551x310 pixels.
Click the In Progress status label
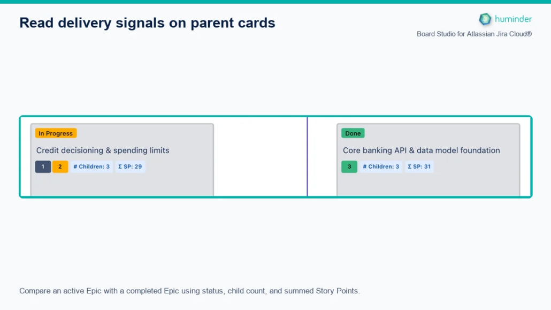pyautogui.click(x=56, y=133)
